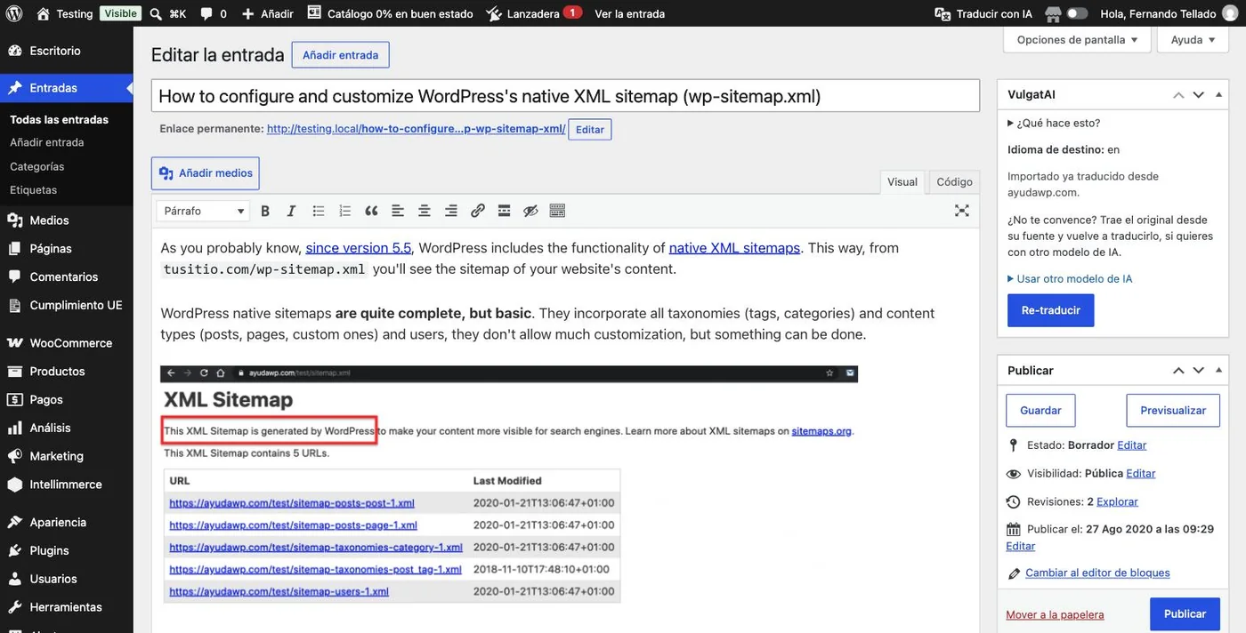Move VulgatAI panel up

1178,95
